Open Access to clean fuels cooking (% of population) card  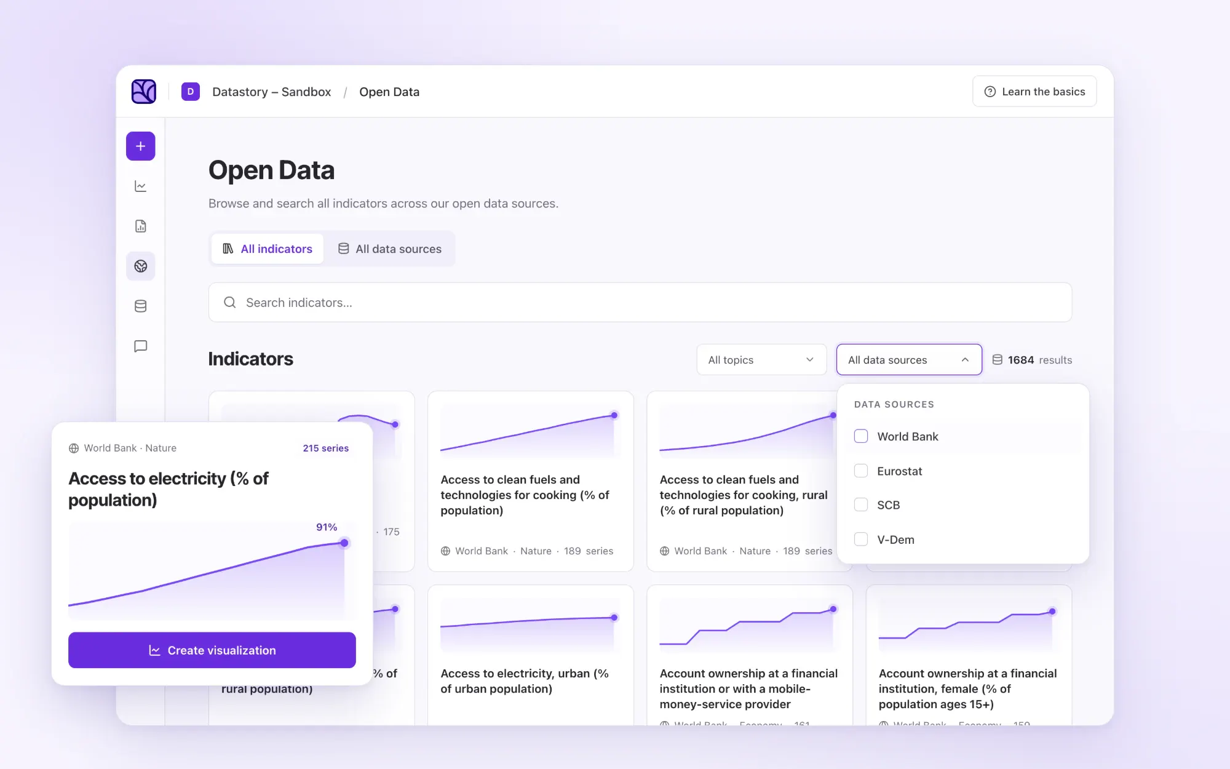531,481
